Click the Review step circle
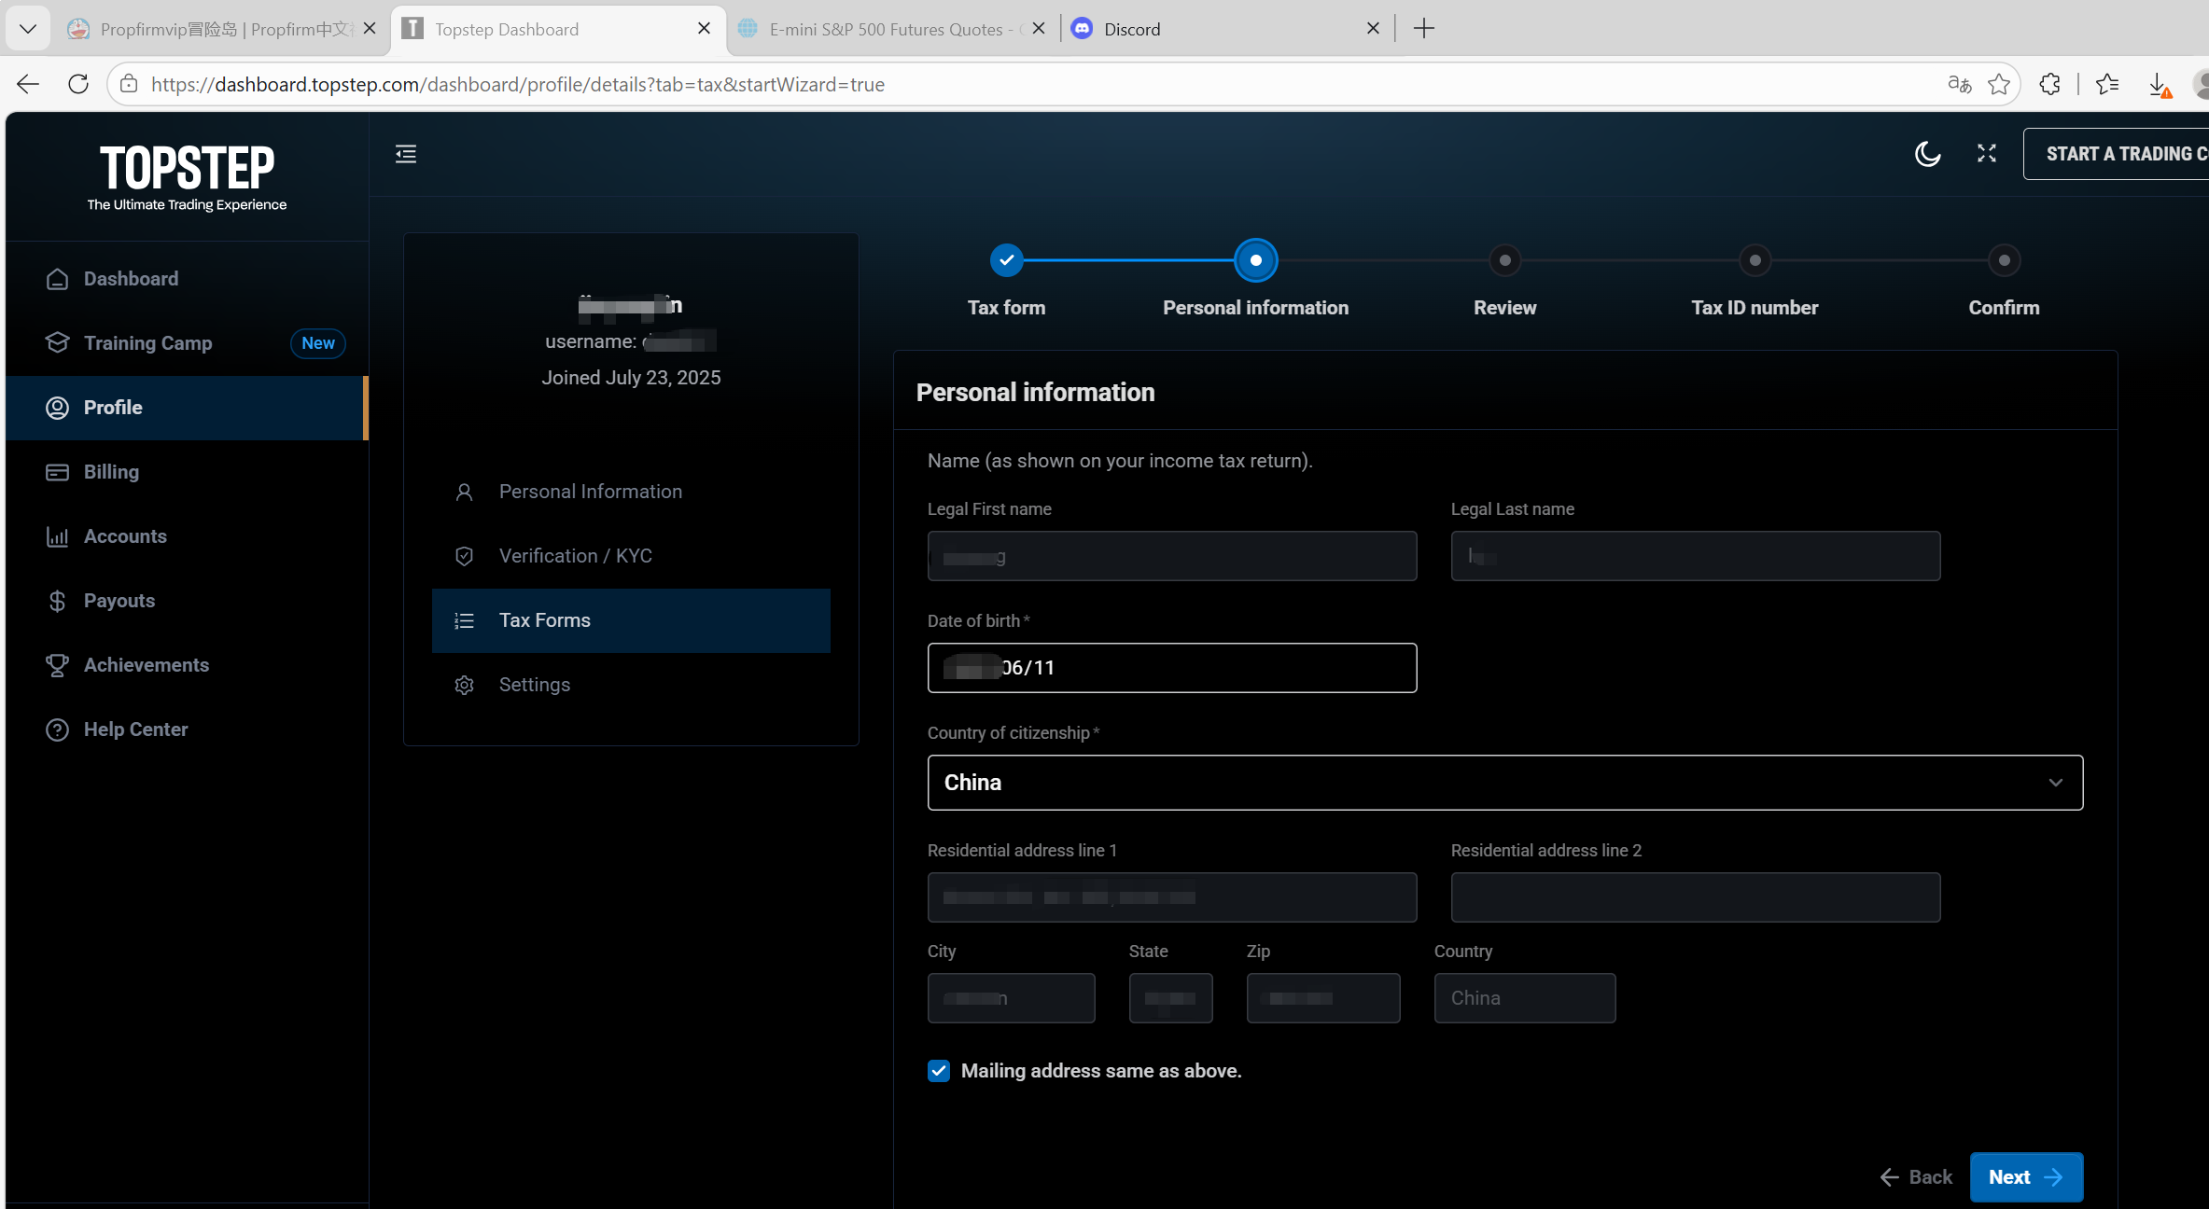This screenshot has height=1209, width=2209. 1504,260
